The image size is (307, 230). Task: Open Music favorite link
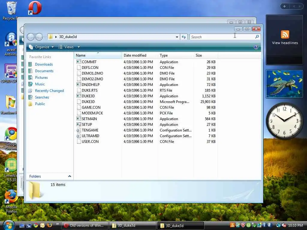[x=40, y=84]
